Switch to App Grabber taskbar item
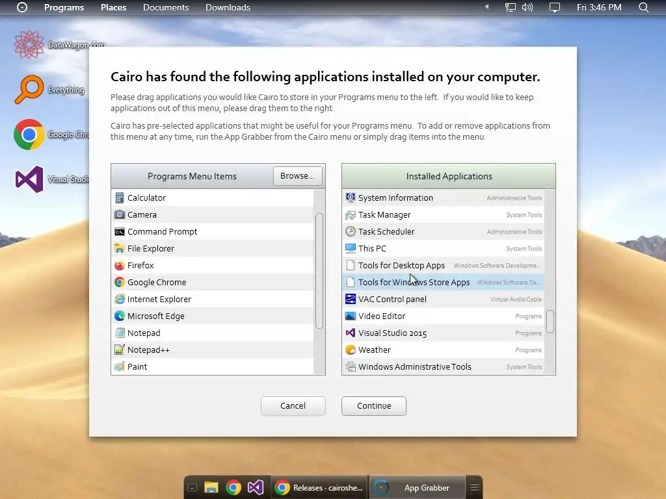666x499 pixels. pos(418,487)
